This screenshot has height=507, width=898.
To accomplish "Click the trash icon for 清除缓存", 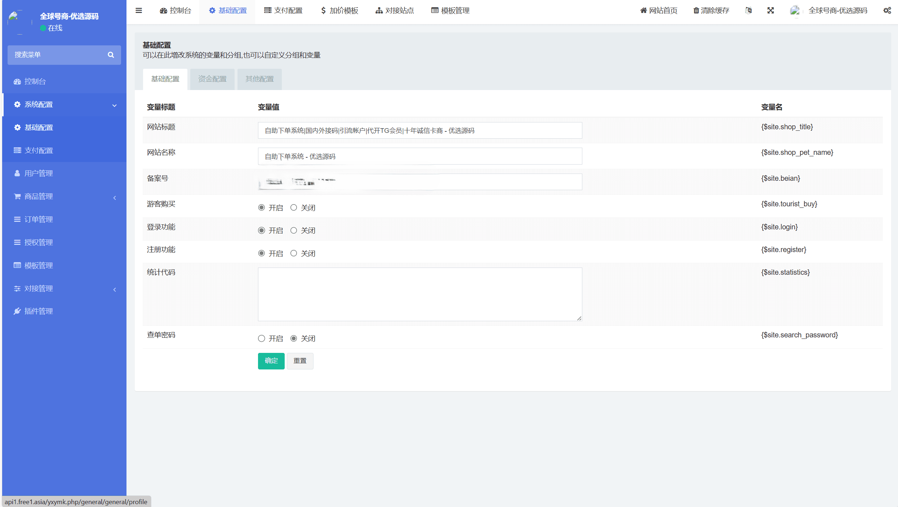I will point(696,10).
